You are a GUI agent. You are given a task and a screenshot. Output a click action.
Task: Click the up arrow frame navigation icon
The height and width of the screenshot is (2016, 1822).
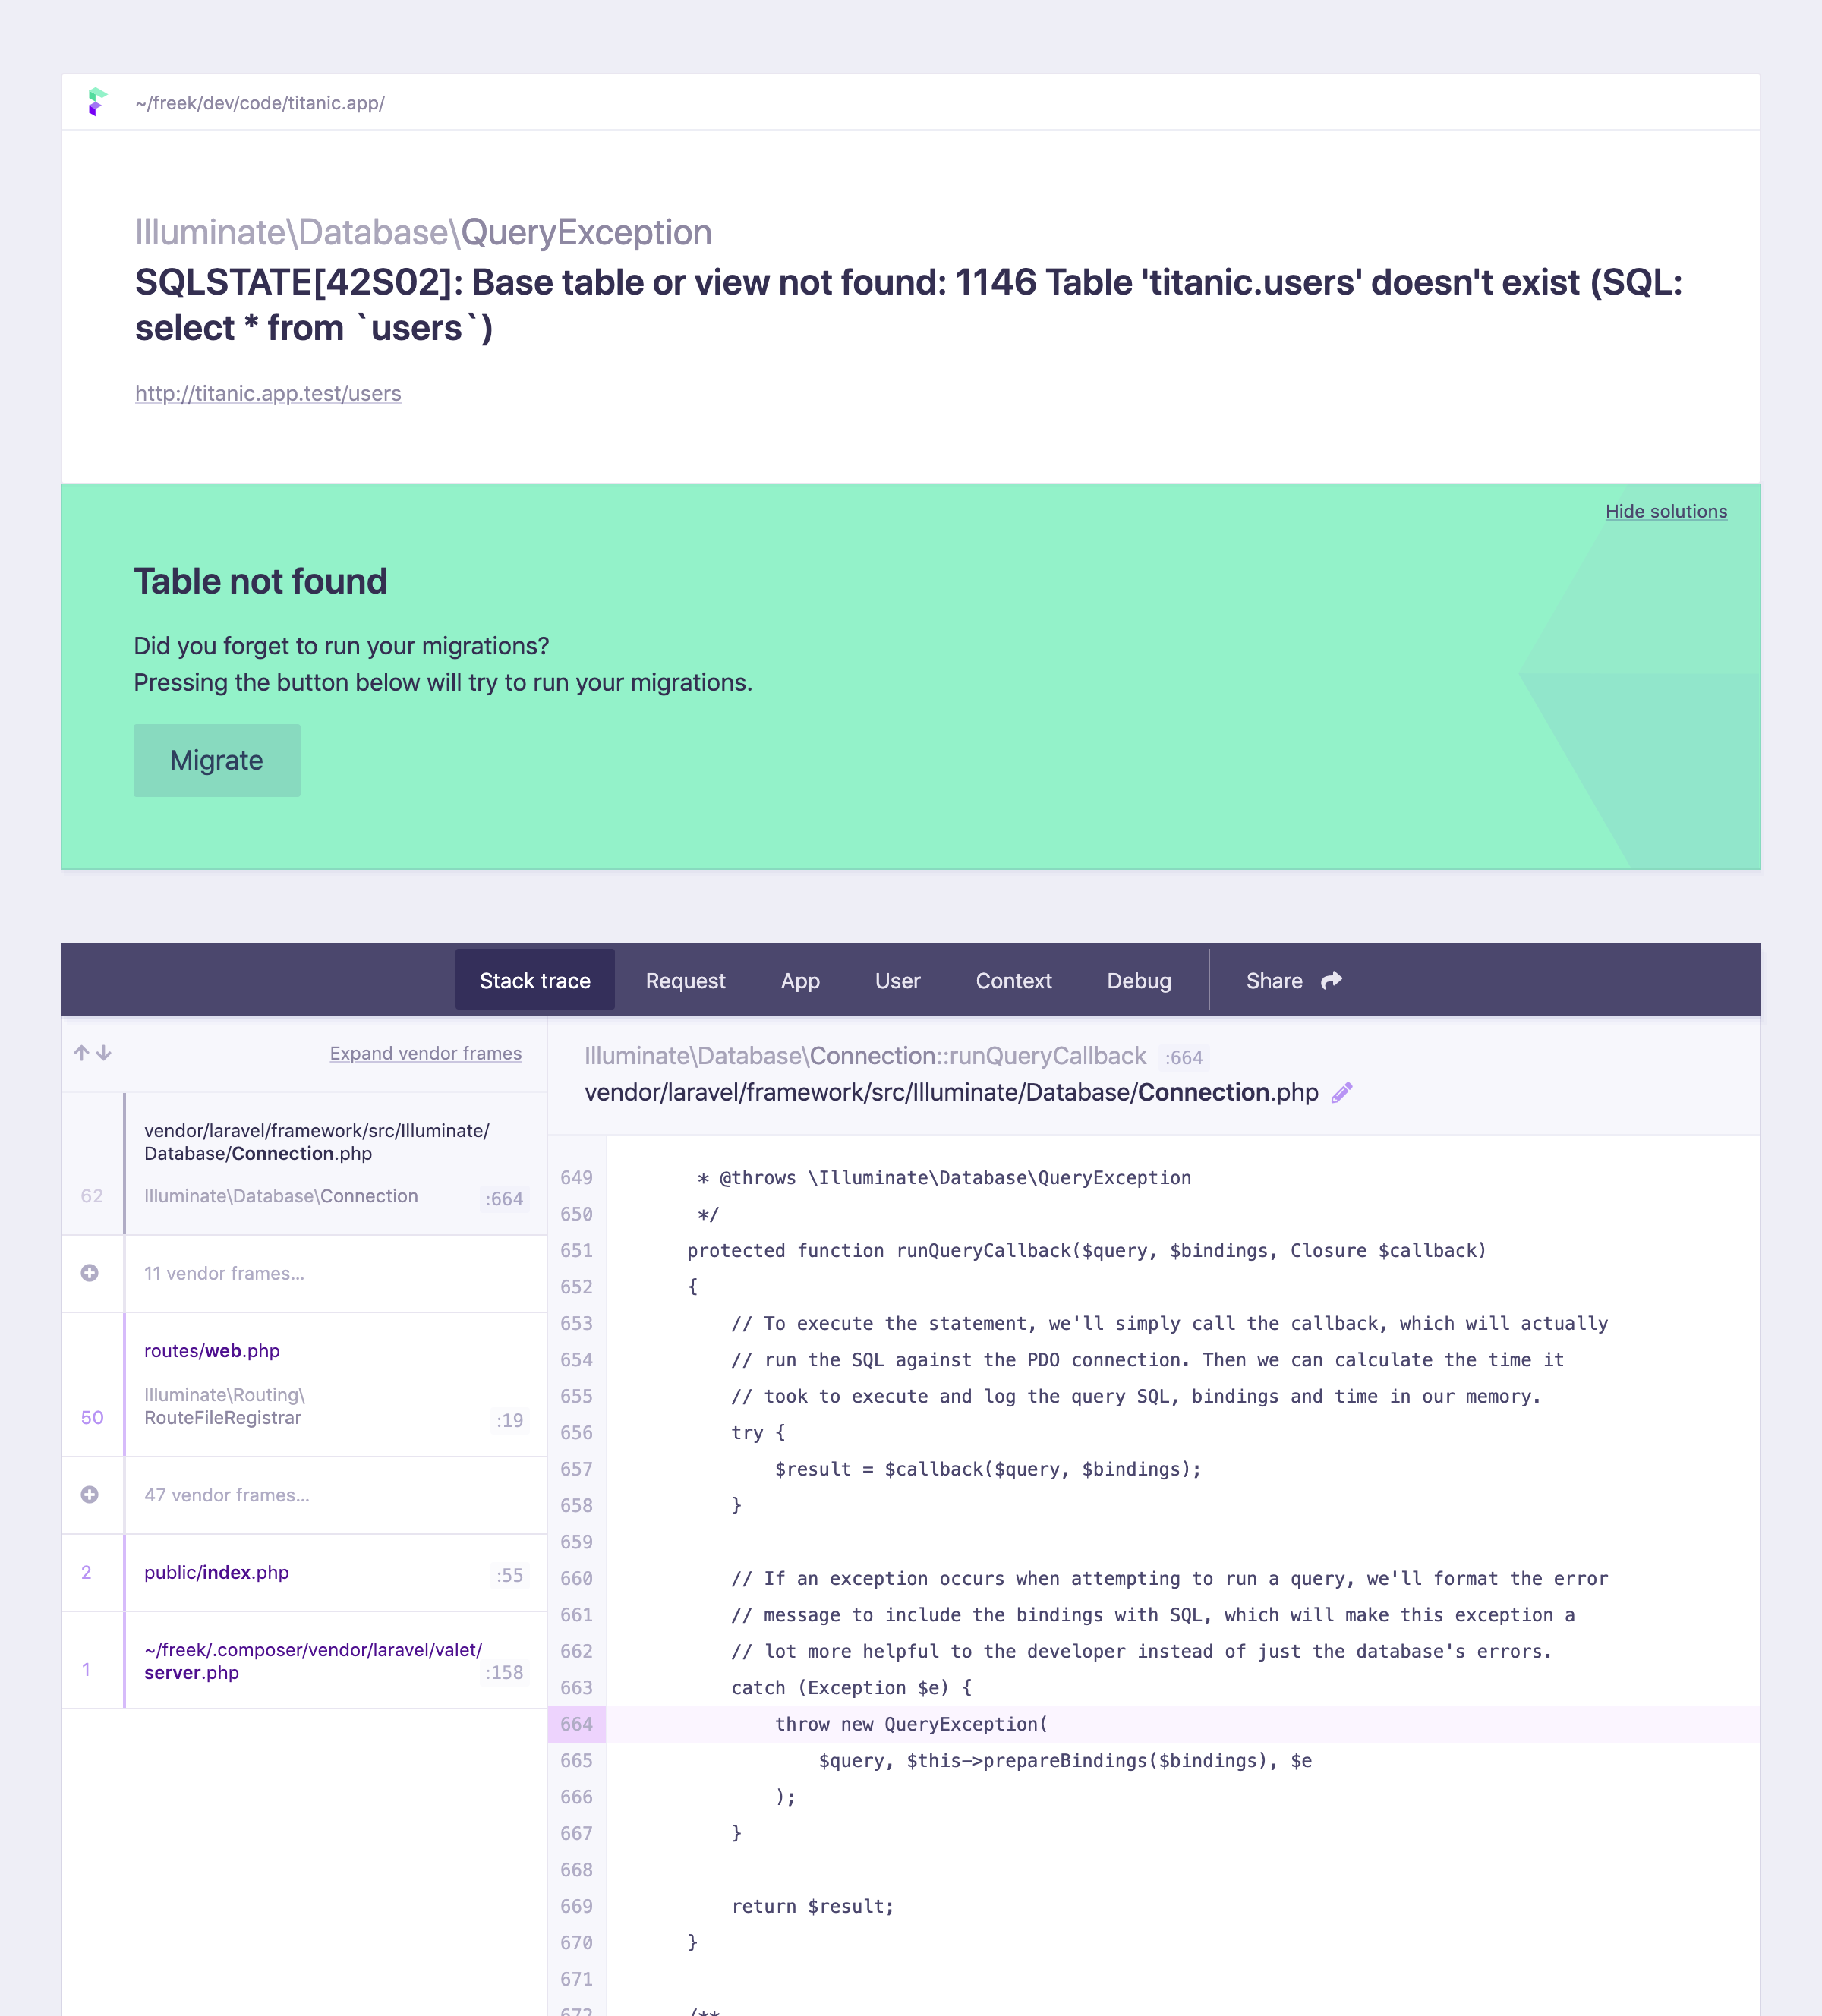tap(83, 1052)
